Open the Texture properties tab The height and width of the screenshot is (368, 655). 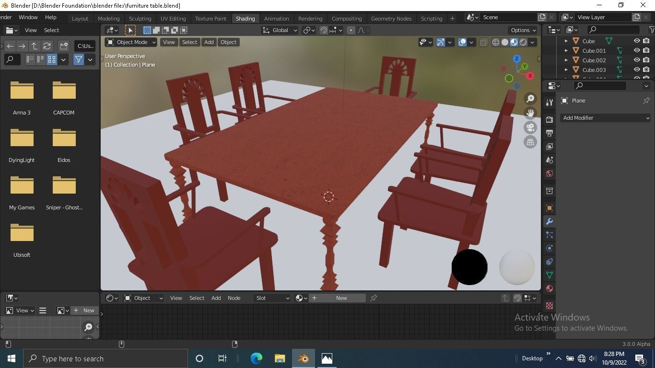tap(550, 306)
